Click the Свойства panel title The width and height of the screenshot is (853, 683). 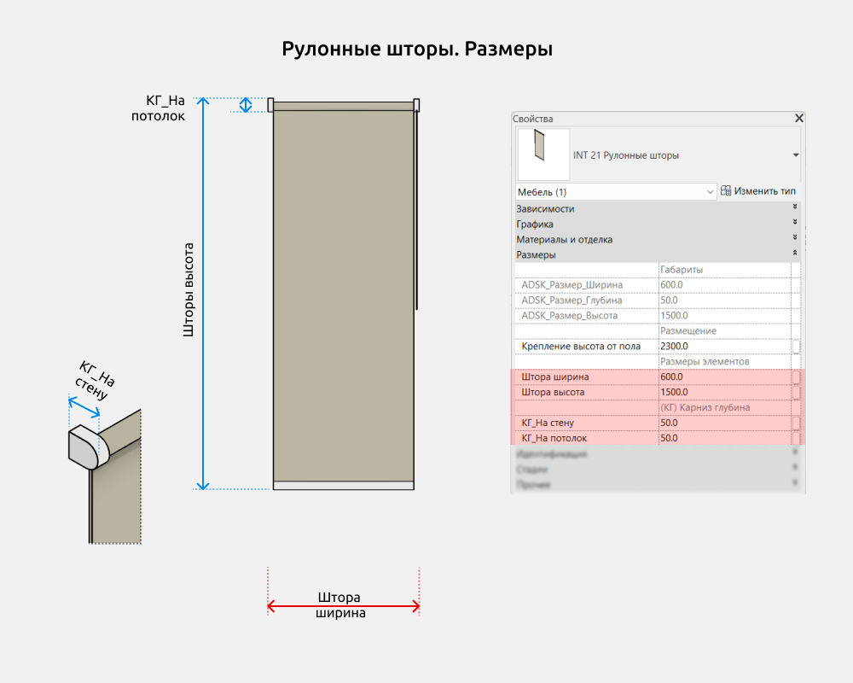532,118
